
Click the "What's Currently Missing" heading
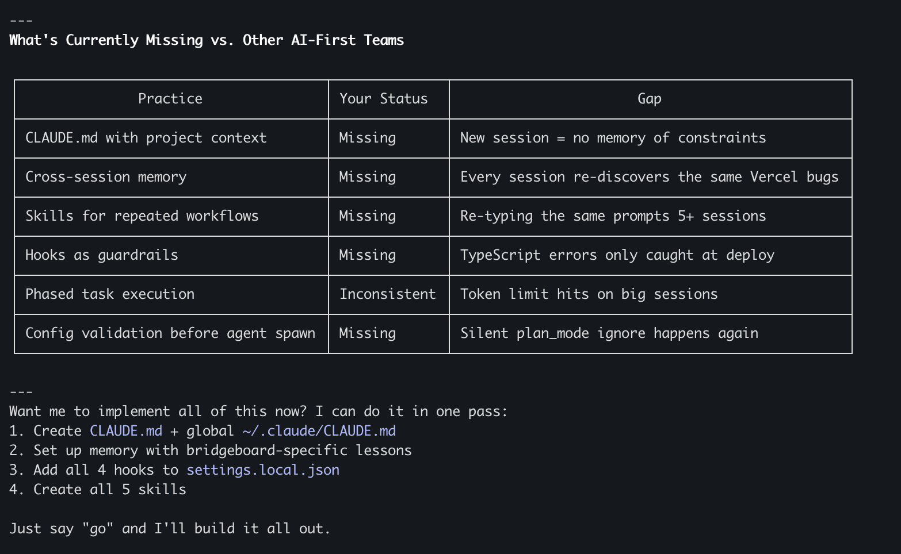pyautogui.click(x=207, y=40)
